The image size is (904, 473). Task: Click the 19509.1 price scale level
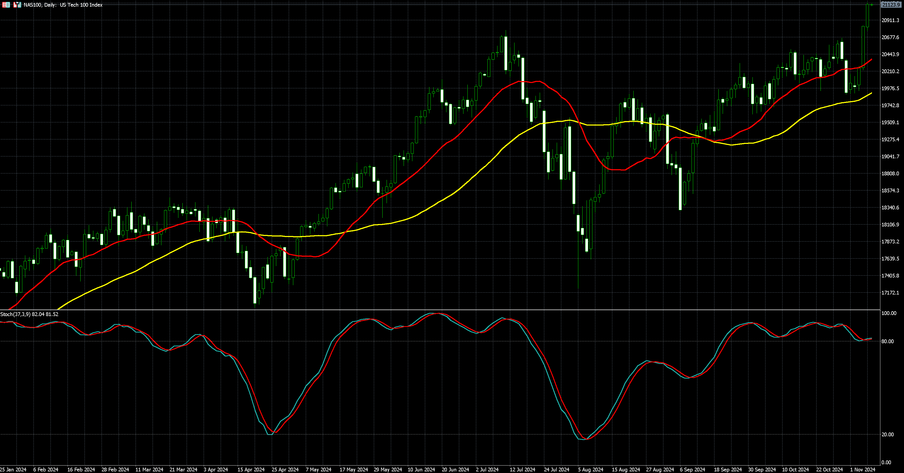(x=890, y=122)
